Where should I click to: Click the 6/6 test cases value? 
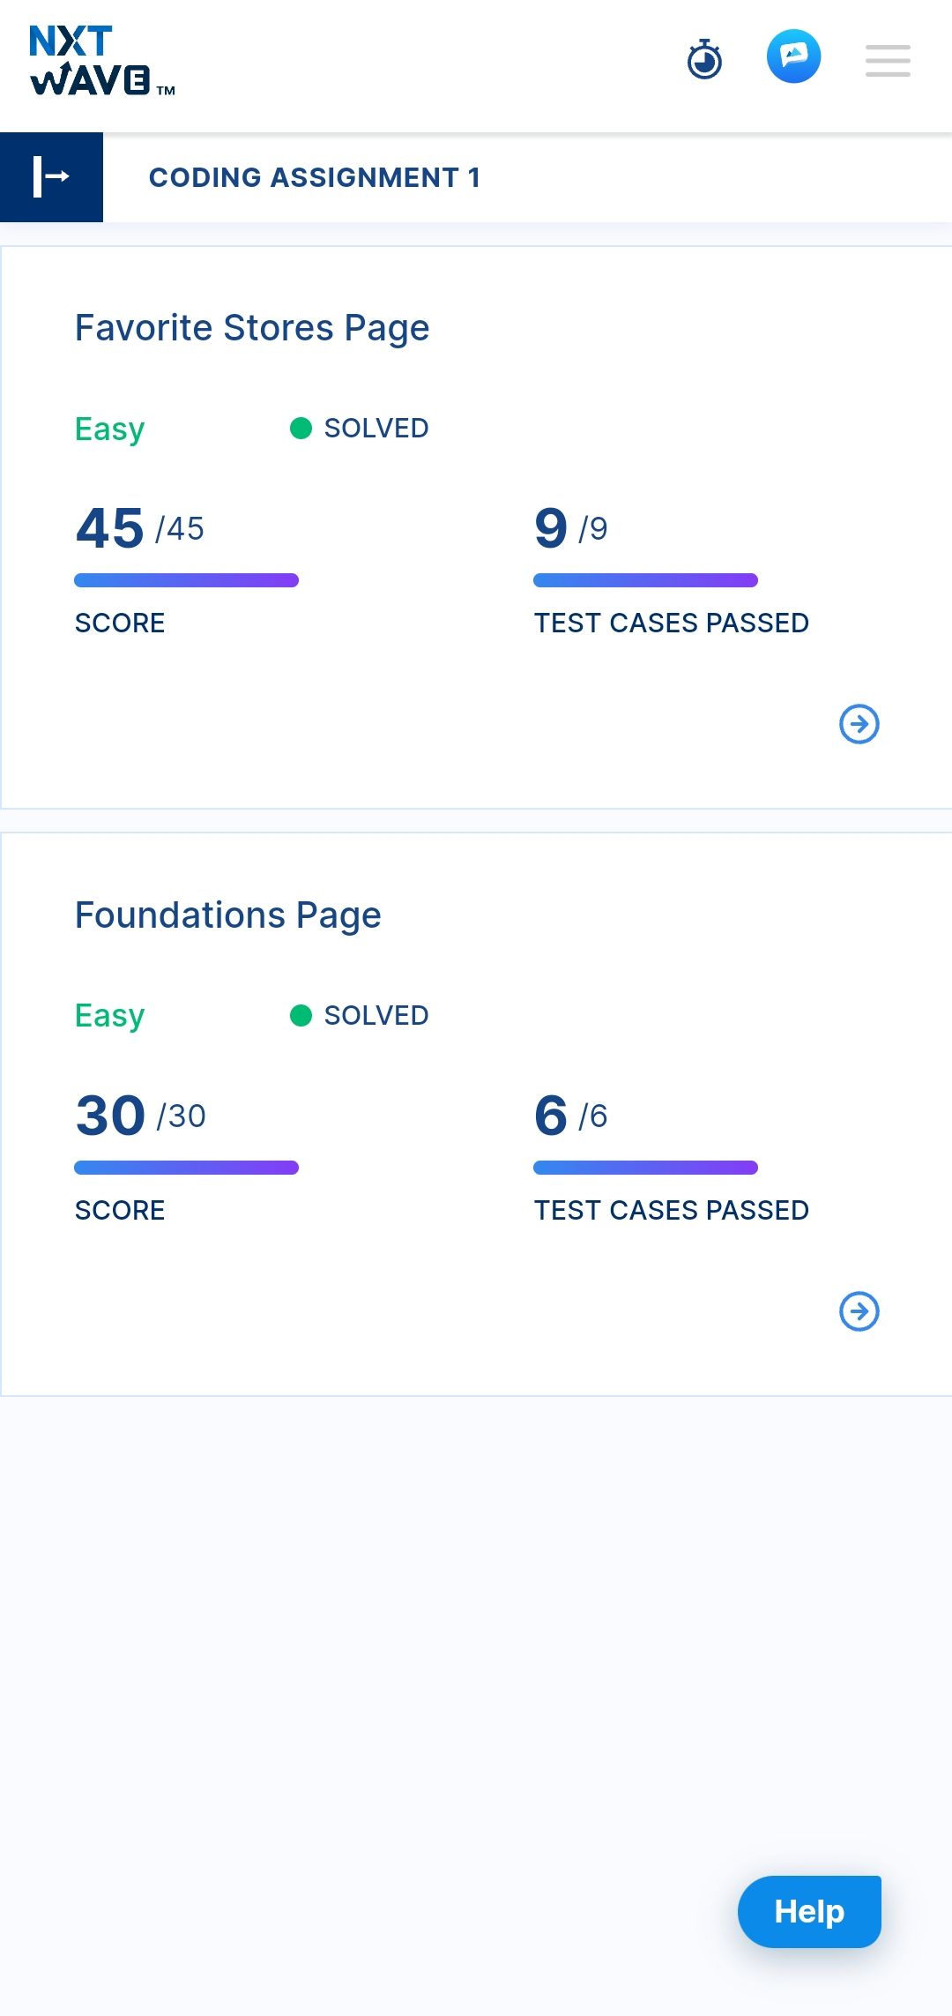570,1116
